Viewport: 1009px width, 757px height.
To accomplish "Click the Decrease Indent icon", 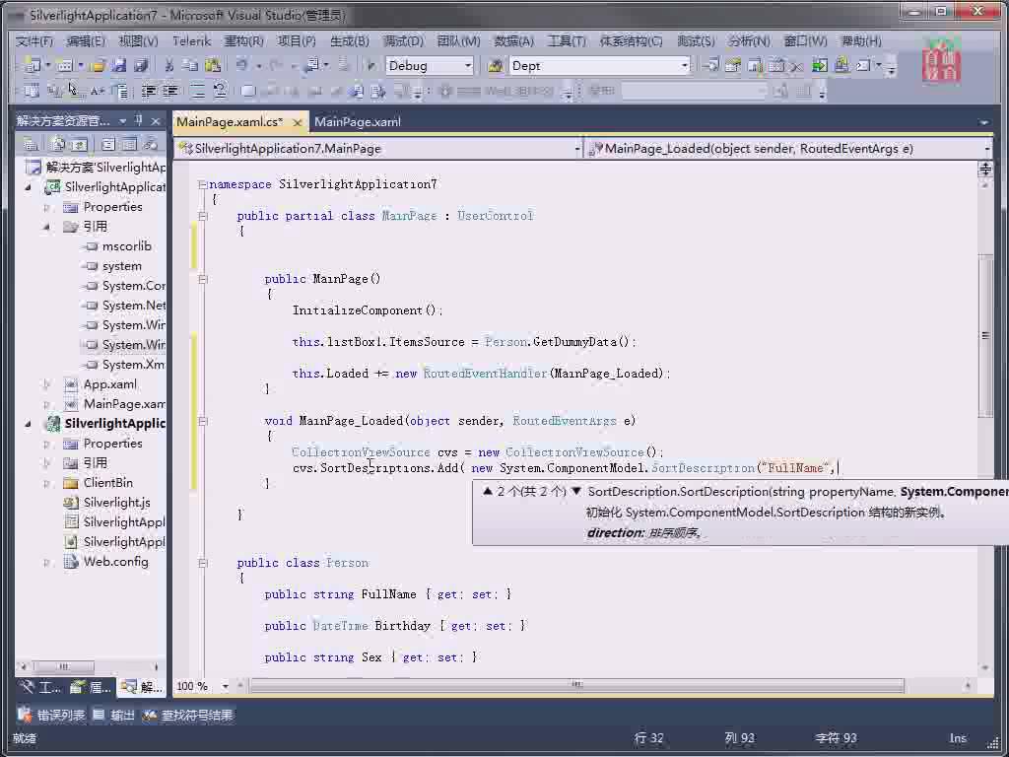I will (x=149, y=91).
